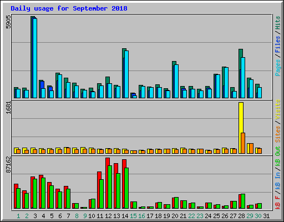Click the tall yellow visits bar on day 28
The image size is (284, 222).
tap(241, 128)
